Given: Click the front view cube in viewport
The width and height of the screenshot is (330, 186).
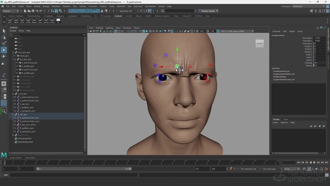Looking at the screenshot, I should pos(260,44).
